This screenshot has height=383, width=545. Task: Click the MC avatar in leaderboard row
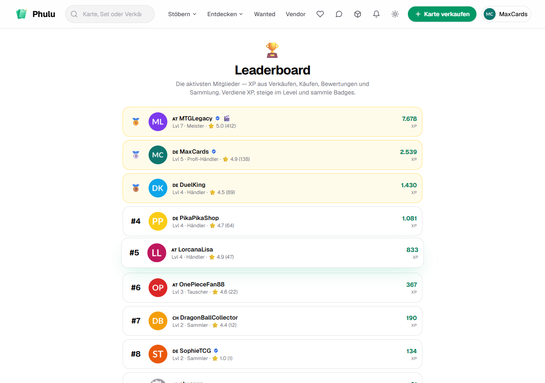pyautogui.click(x=158, y=155)
